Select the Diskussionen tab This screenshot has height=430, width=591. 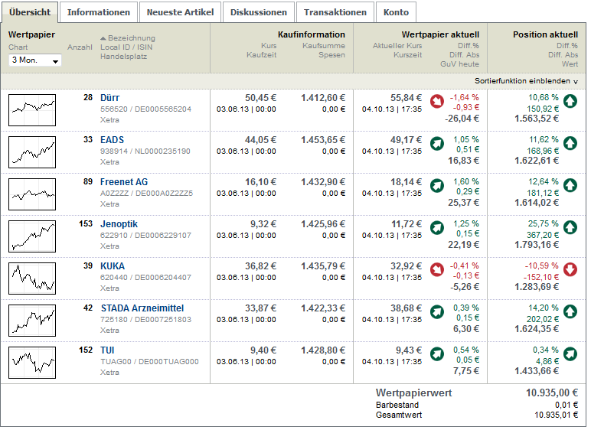pyautogui.click(x=259, y=12)
